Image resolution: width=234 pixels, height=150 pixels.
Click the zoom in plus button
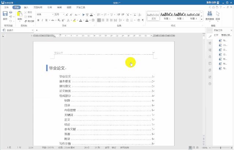tap(231, 147)
